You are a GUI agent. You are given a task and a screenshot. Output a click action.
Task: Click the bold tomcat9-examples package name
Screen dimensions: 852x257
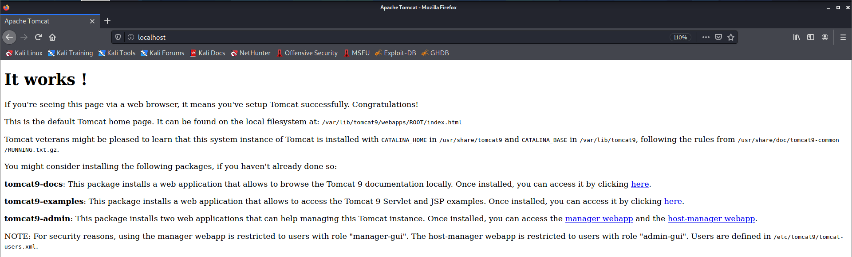tap(44, 201)
